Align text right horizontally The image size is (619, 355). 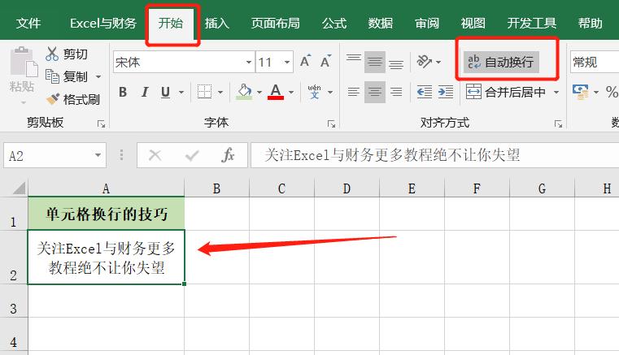(396, 93)
